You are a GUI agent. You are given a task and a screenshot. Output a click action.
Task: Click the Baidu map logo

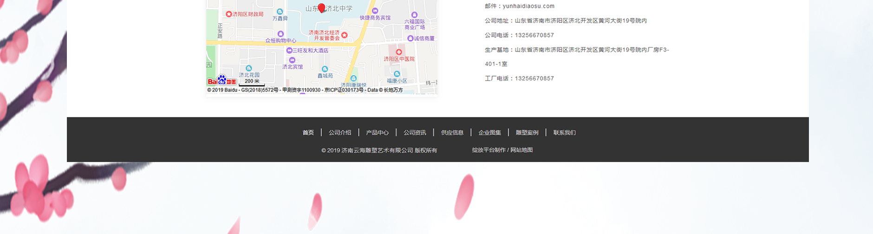[x=222, y=81]
